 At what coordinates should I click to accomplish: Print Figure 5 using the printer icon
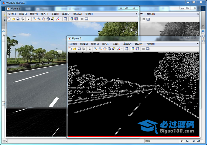point(84,49)
